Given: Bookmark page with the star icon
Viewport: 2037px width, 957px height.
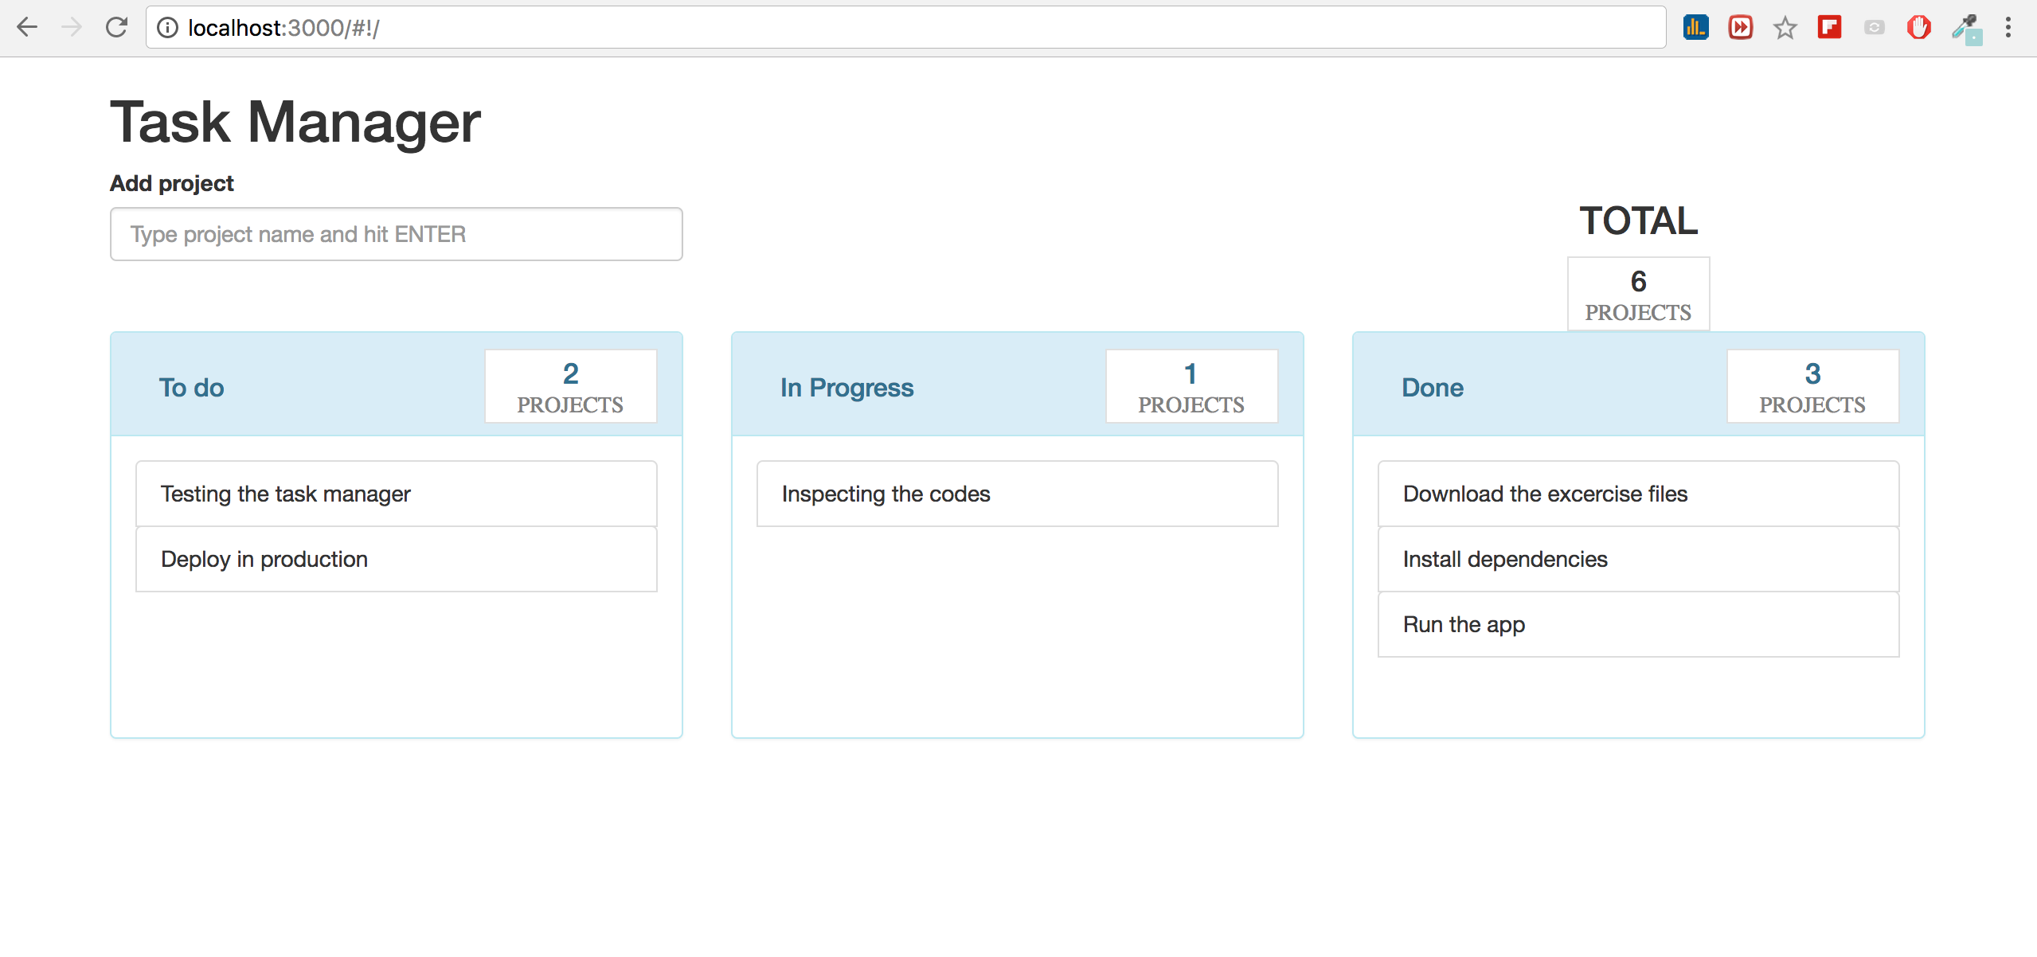Looking at the screenshot, I should coord(1785,28).
